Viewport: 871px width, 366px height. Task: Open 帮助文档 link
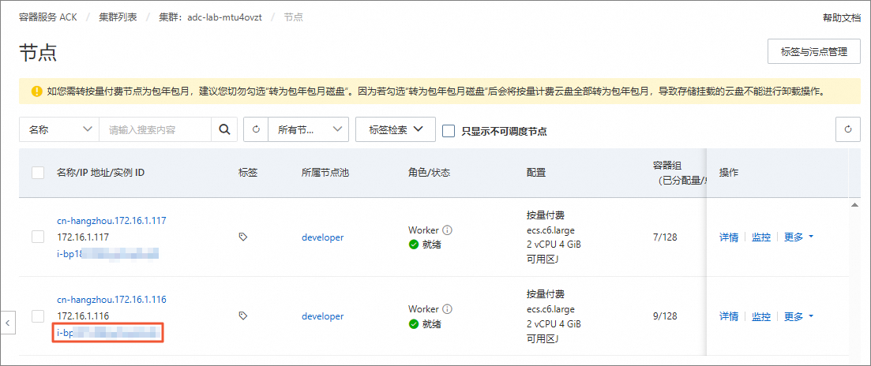point(842,17)
